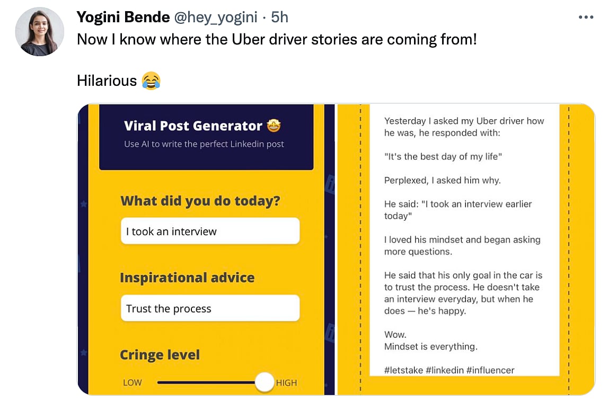Screen dimensions: 608x402
Task: Click the Cringe level slider handle
Action: 265,382
